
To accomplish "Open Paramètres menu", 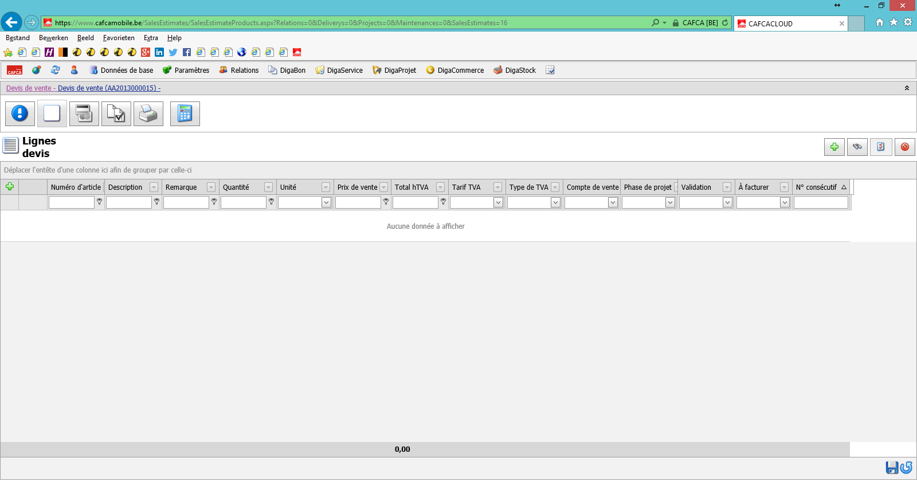I will (x=186, y=70).
